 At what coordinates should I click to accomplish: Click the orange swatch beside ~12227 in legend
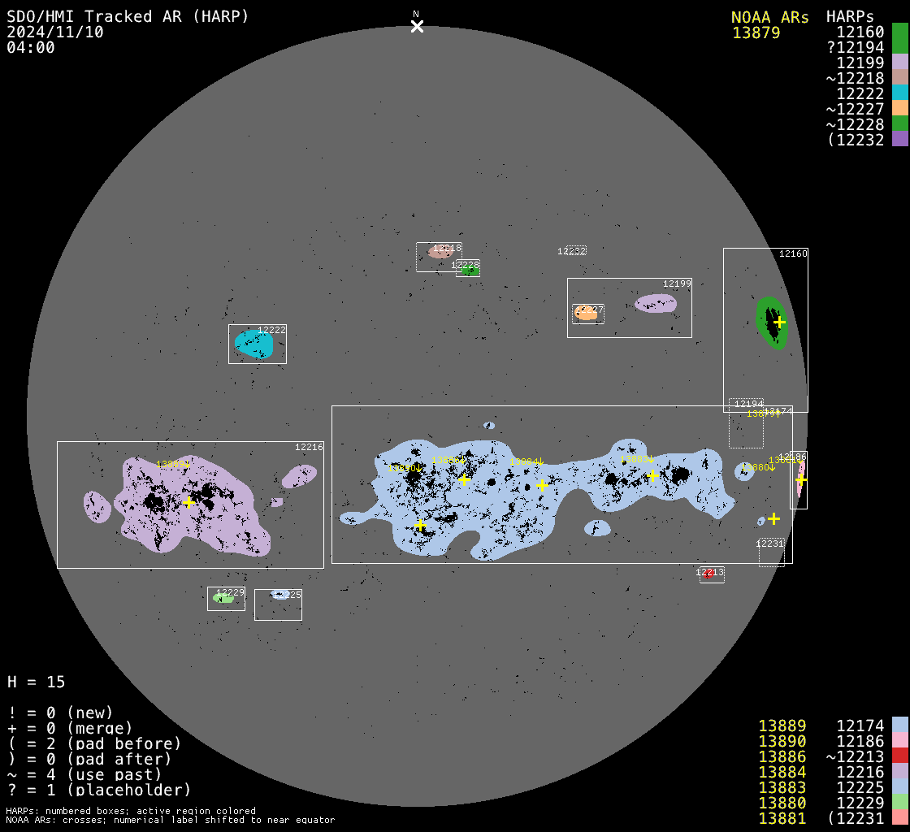pyautogui.click(x=899, y=108)
